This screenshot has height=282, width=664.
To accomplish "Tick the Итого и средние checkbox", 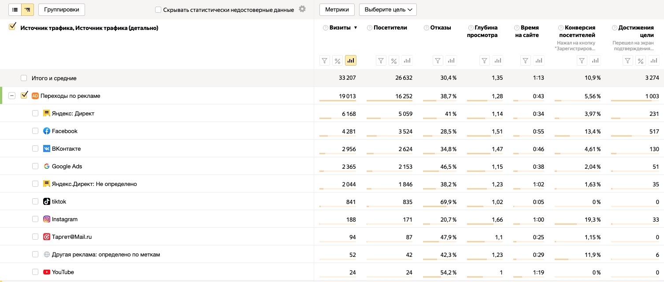I will [x=24, y=78].
